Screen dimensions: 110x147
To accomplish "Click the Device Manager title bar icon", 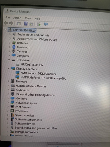I will pos(7,11).
